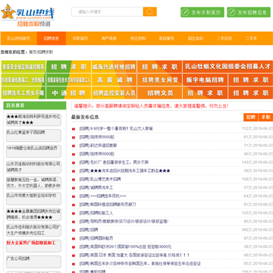This screenshot has height=273, width=273.
Task: Open sidebar item 乳山红黄蓝亲子园招聘
Action: (33, 135)
